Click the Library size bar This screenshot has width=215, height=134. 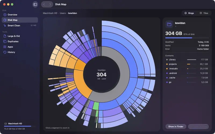pyautogui.click(x=192, y=59)
